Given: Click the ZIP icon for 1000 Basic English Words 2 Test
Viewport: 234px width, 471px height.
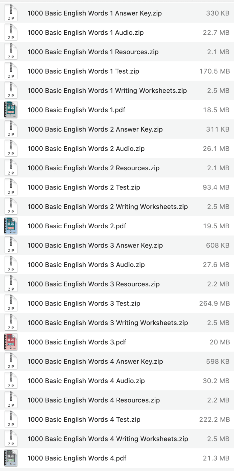Looking at the screenshot, I should (x=11, y=187).
